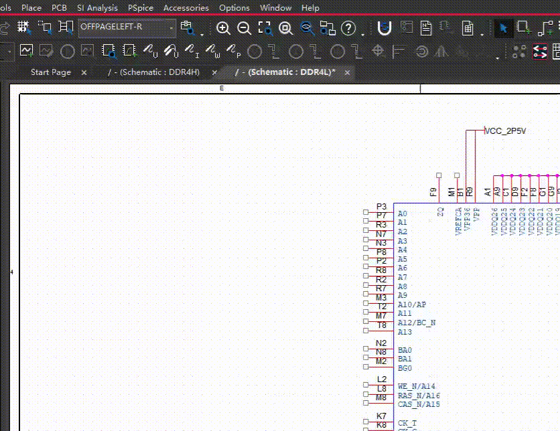Open the hierarchy folder browse icon

click(328, 28)
